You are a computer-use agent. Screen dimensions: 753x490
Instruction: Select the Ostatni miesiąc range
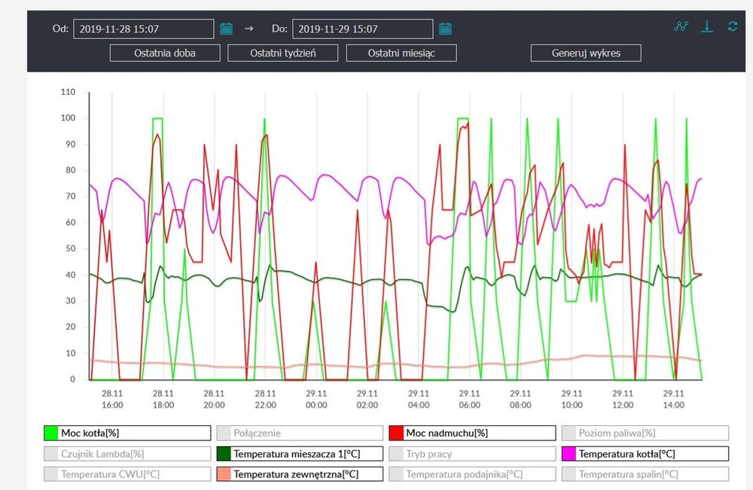coord(401,53)
